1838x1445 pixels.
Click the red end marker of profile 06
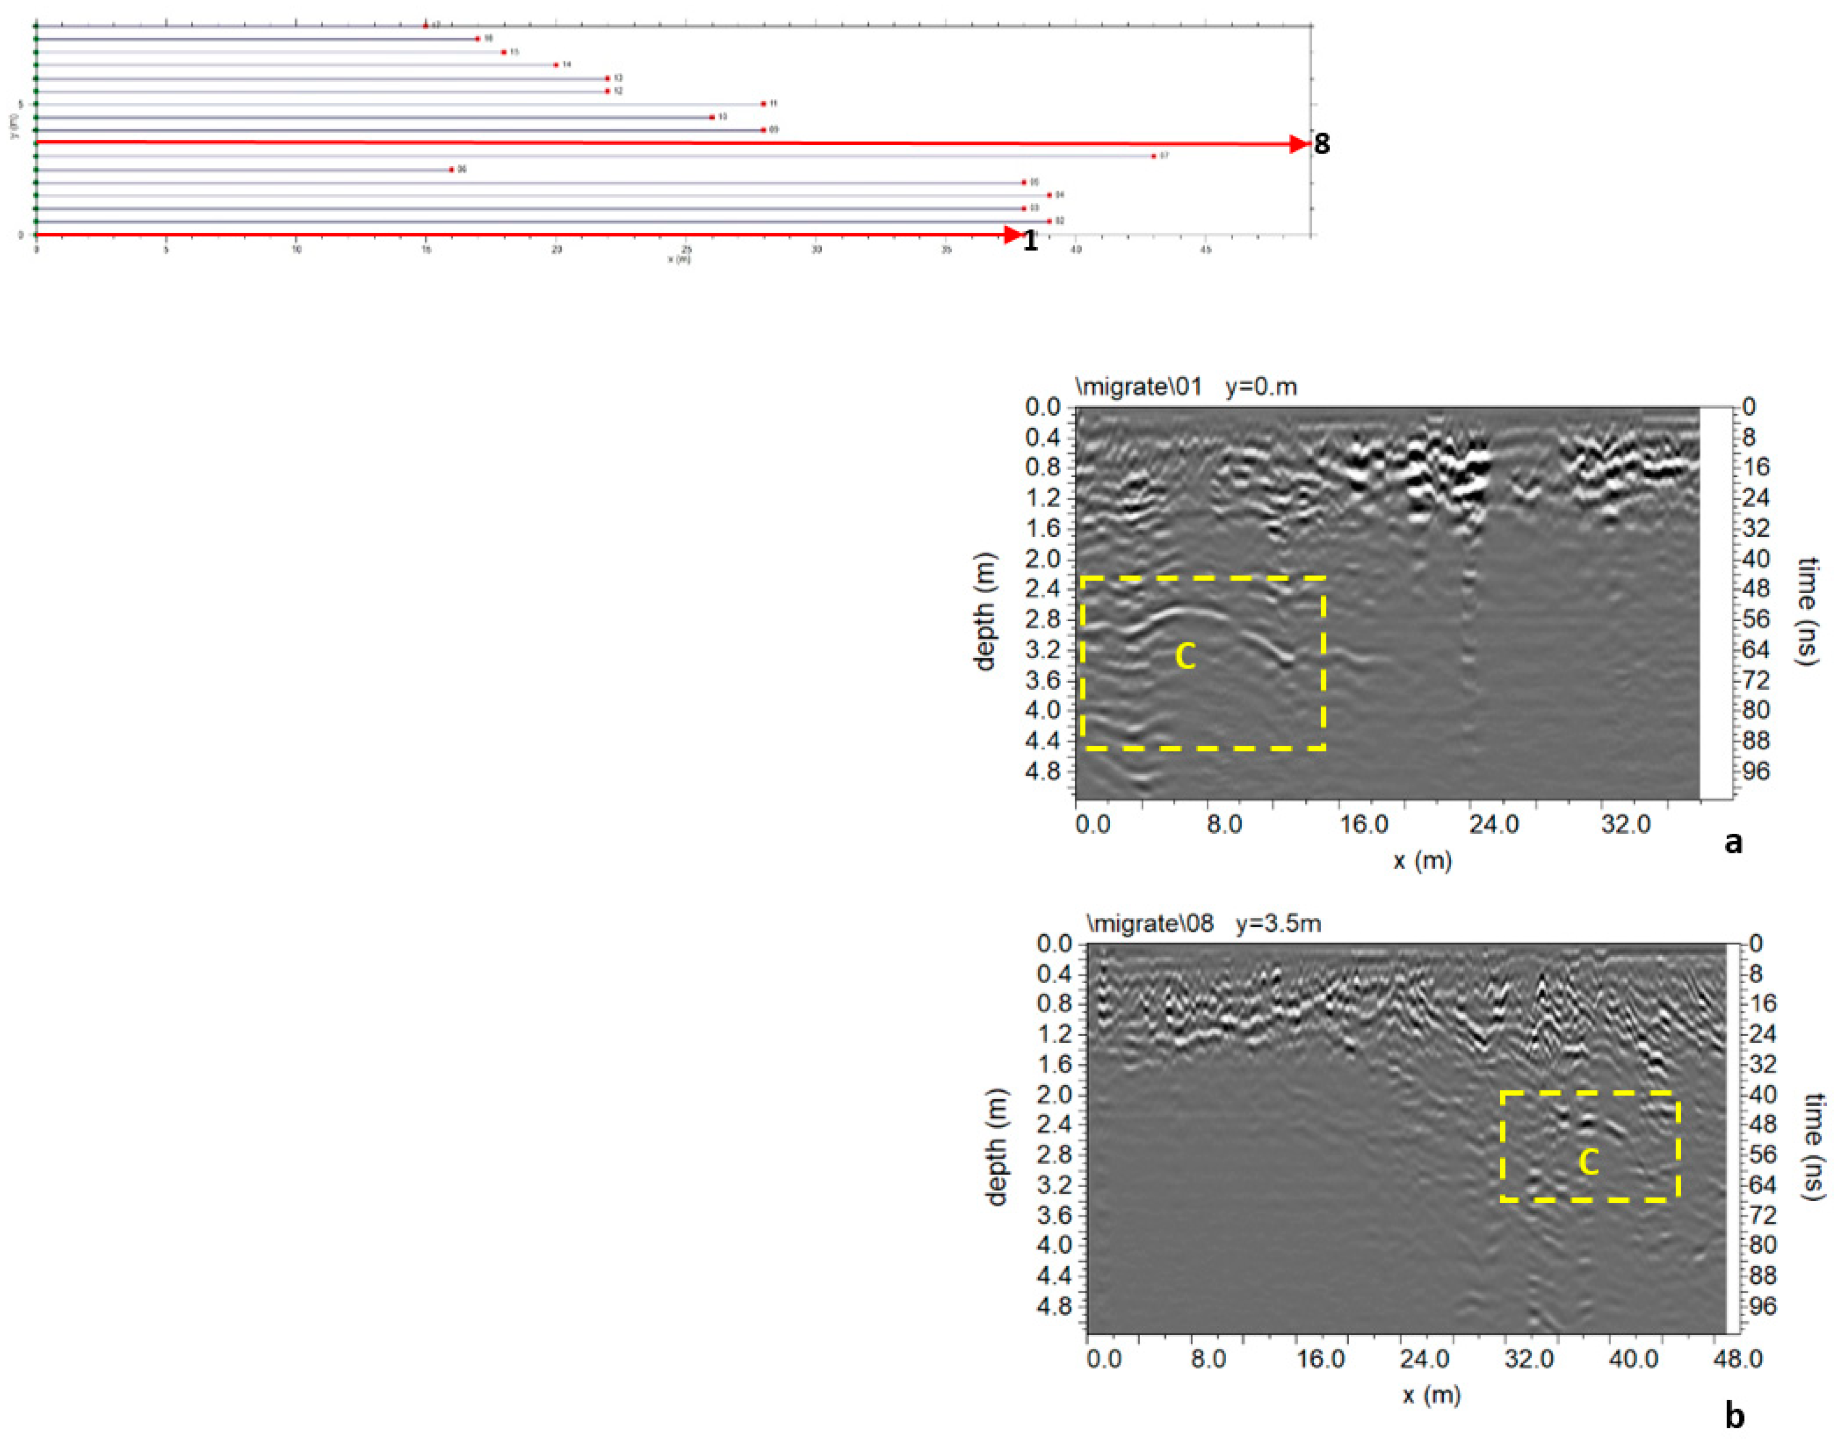451,170
